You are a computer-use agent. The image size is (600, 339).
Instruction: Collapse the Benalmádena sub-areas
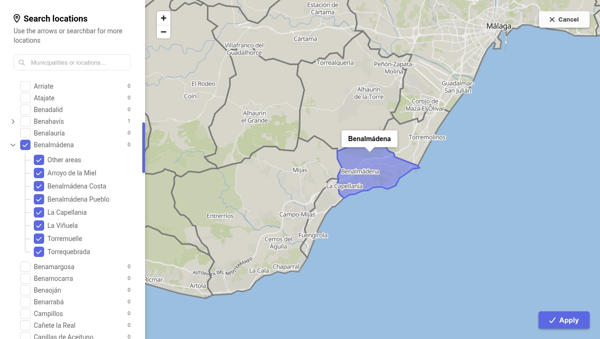pyautogui.click(x=13, y=145)
